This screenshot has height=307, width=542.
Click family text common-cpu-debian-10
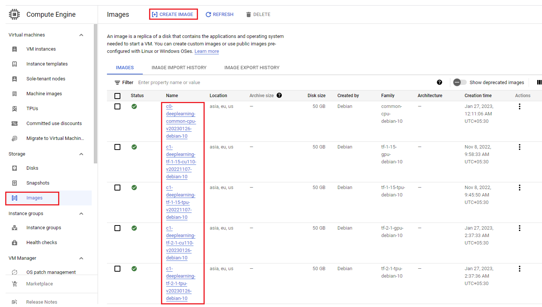(x=392, y=114)
